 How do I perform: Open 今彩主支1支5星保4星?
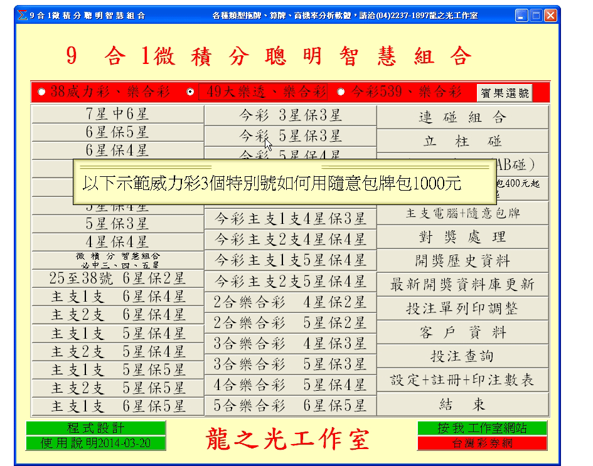point(291,260)
